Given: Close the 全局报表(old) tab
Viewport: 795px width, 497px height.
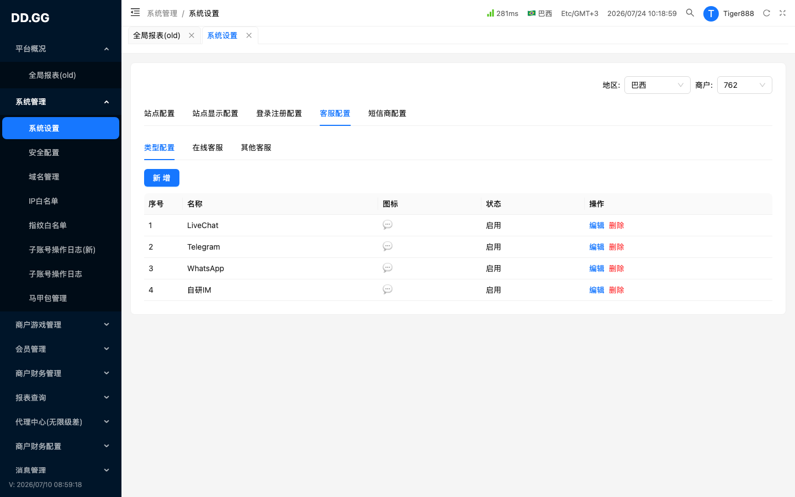Looking at the screenshot, I should 192,35.
